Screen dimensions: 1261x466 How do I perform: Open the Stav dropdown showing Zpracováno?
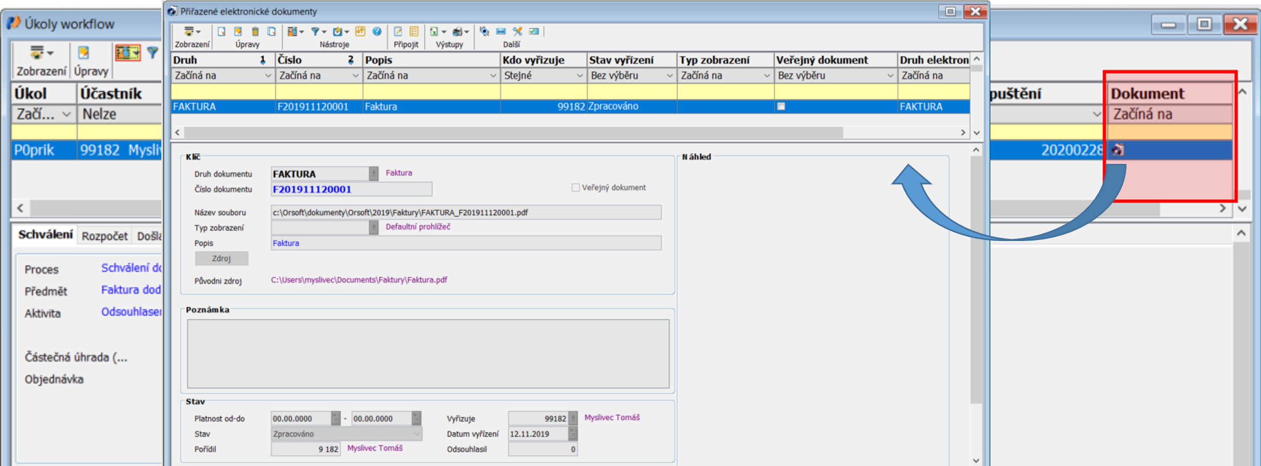point(416,434)
